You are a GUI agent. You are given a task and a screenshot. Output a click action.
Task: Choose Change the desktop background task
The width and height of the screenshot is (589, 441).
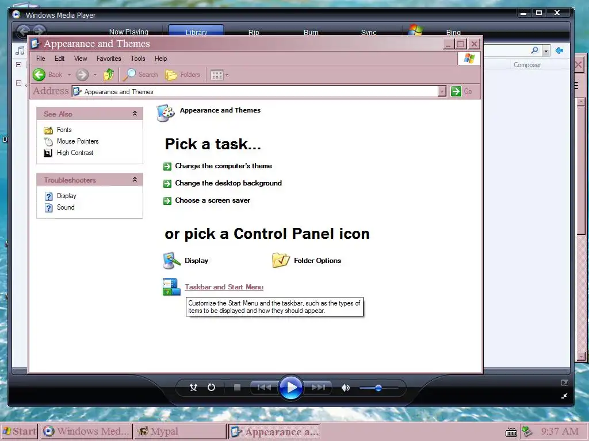click(228, 183)
